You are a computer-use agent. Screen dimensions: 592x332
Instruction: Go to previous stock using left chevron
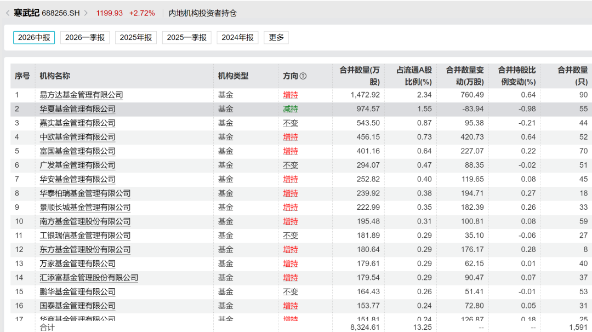pos(8,13)
